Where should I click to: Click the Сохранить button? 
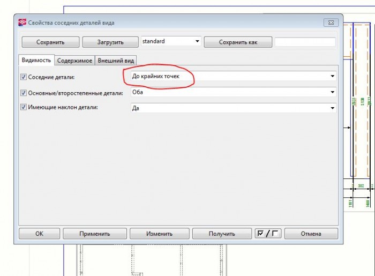click(50, 42)
